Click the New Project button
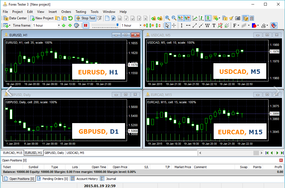This screenshot has width=285, height=188. tap(42, 18)
